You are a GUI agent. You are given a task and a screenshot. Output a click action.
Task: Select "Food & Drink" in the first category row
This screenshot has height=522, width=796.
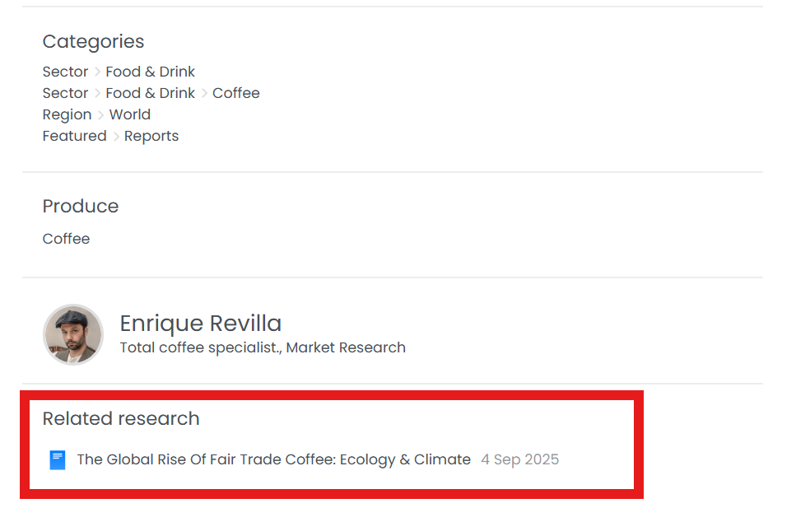(150, 72)
